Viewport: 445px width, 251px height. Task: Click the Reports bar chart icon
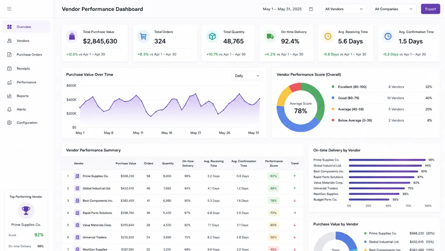click(10, 96)
